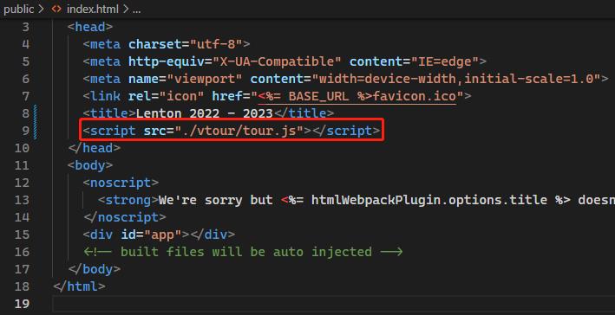The width and height of the screenshot is (615, 315).
Task: Click line number 4 in the gutter
Action: [25, 44]
